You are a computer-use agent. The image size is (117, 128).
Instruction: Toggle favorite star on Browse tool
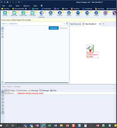click(x=9, y=12)
